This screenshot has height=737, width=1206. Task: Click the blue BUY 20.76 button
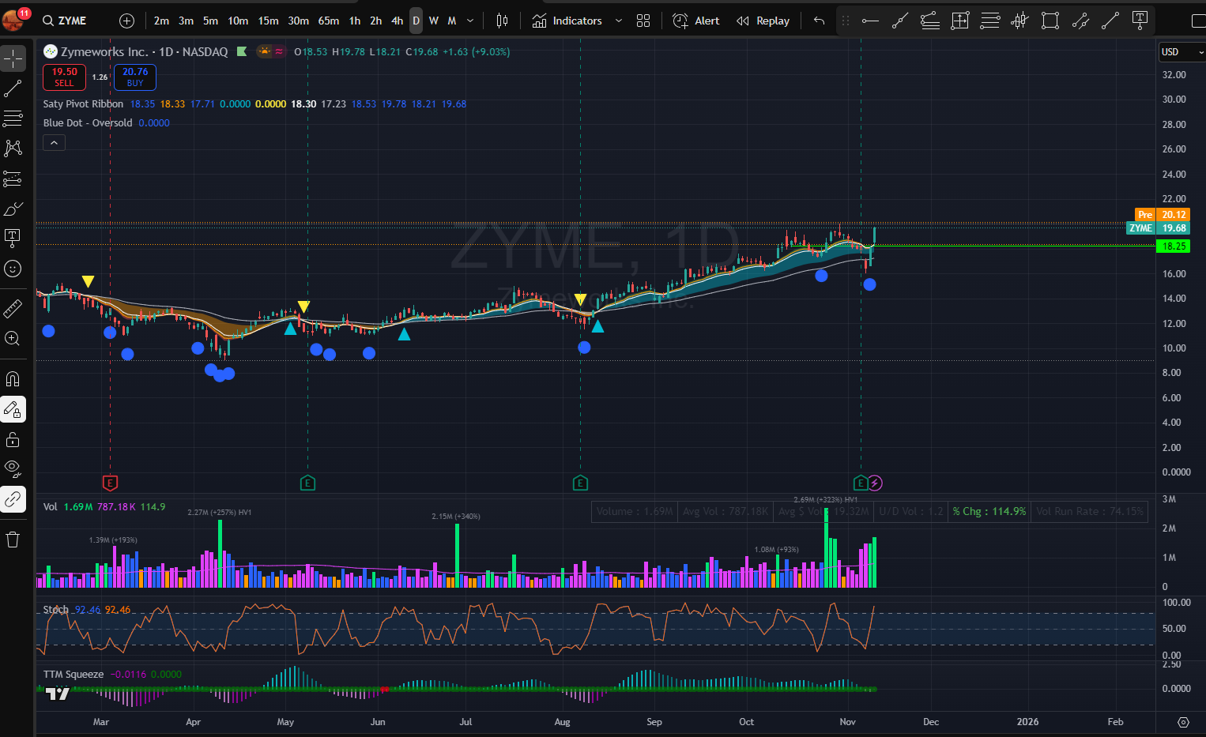tap(135, 77)
